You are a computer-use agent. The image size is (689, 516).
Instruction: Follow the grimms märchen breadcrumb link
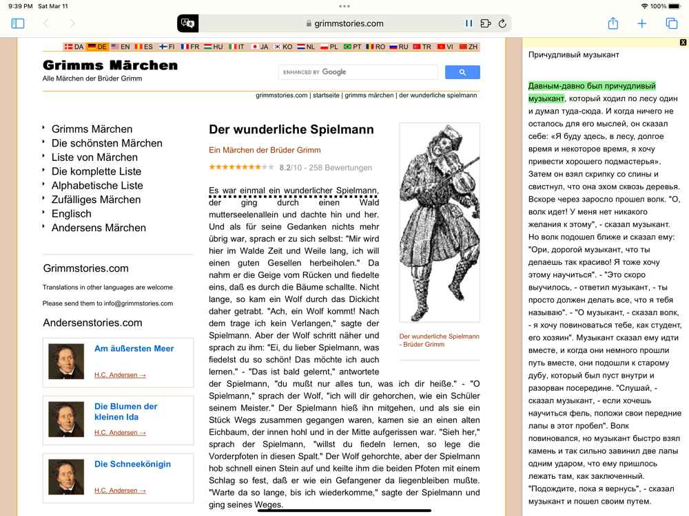369,95
